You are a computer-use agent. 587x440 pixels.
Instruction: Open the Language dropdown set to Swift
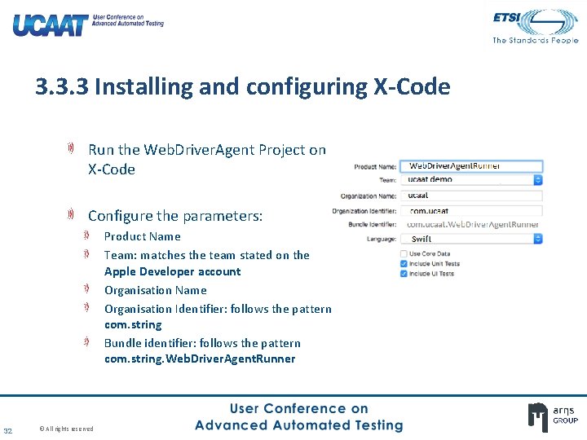[471, 239]
